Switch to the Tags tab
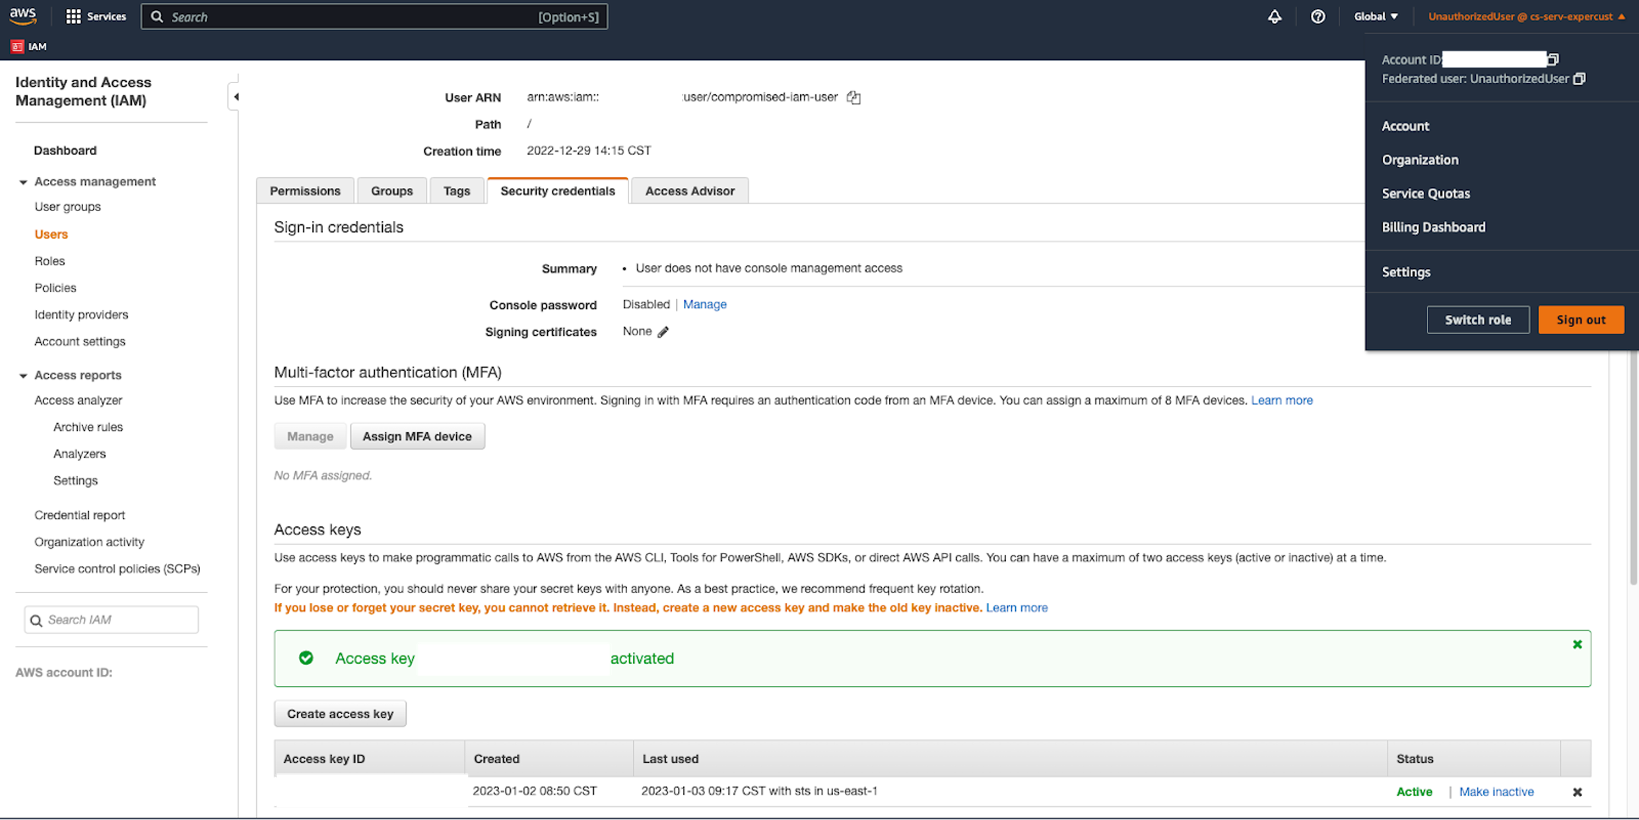 (456, 191)
